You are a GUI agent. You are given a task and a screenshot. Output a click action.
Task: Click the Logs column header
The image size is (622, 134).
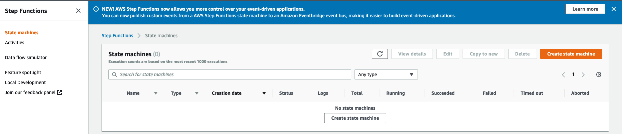click(323, 93)
